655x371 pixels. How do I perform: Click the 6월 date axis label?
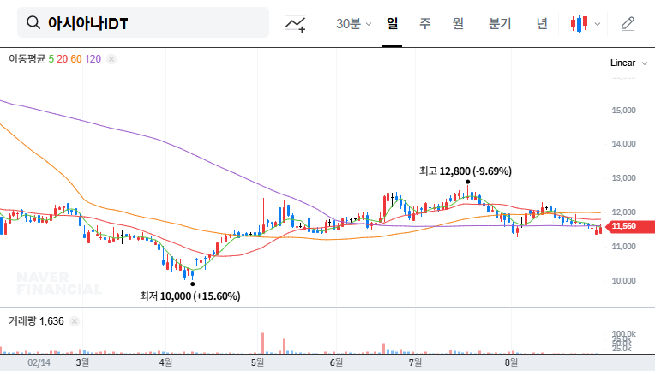336,362
